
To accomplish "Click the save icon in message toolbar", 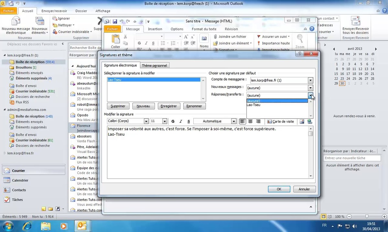I will tap(115, 22).
